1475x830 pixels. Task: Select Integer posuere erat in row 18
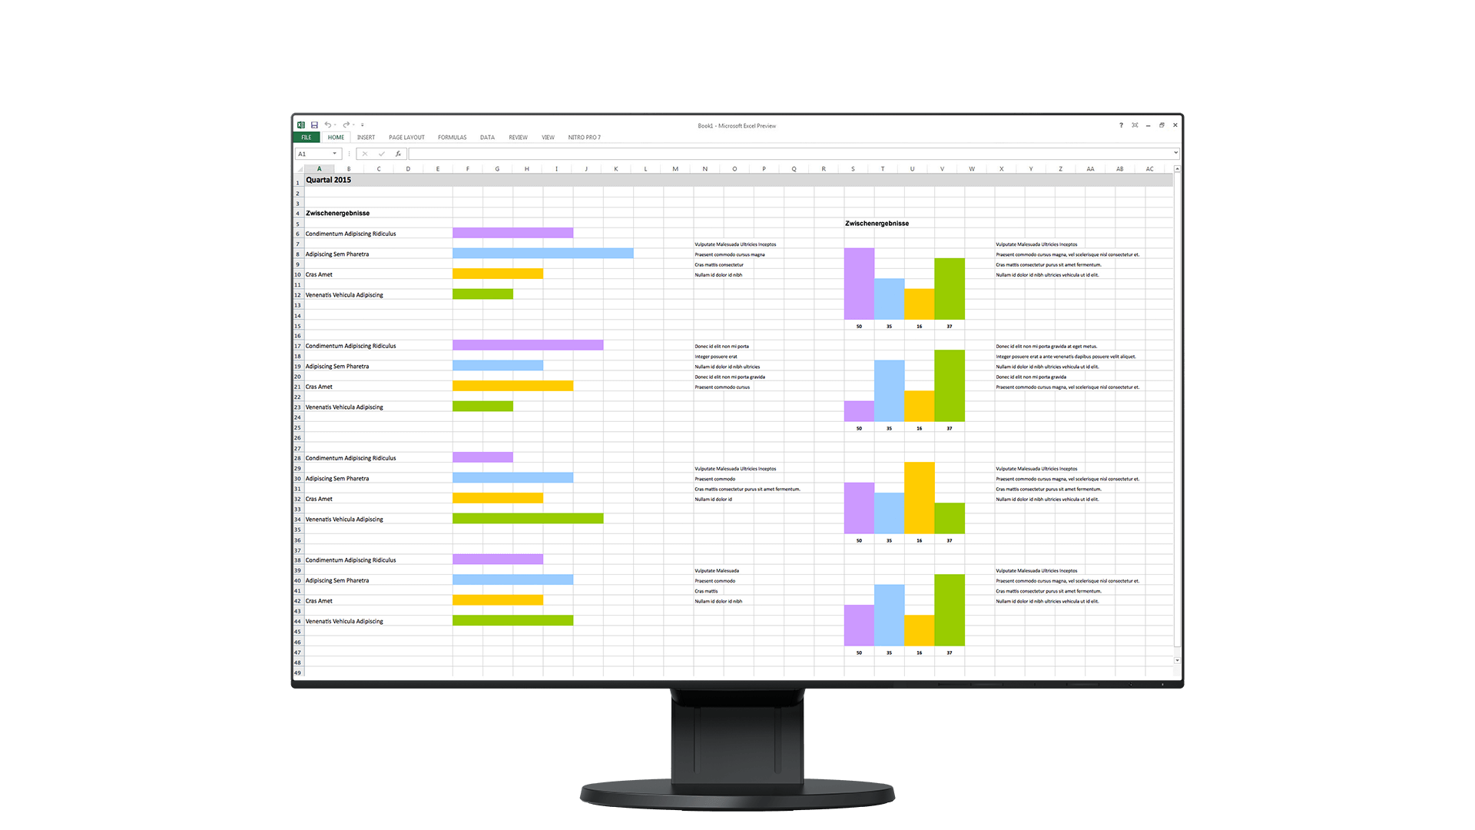tap(716, 357)
